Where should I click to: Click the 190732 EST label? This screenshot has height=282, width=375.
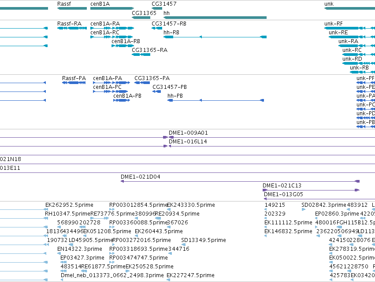coord(57,240)
